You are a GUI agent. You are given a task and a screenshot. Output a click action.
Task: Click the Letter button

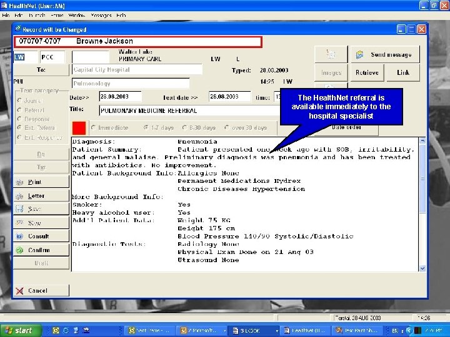point(41,196)
